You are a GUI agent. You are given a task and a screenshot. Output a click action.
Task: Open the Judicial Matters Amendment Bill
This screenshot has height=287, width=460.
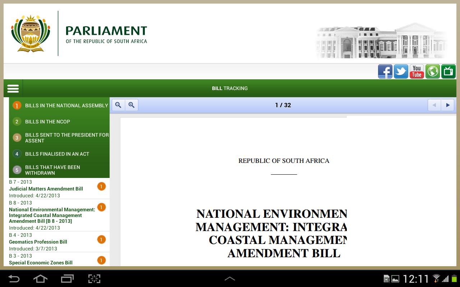[x=46, y=189]
